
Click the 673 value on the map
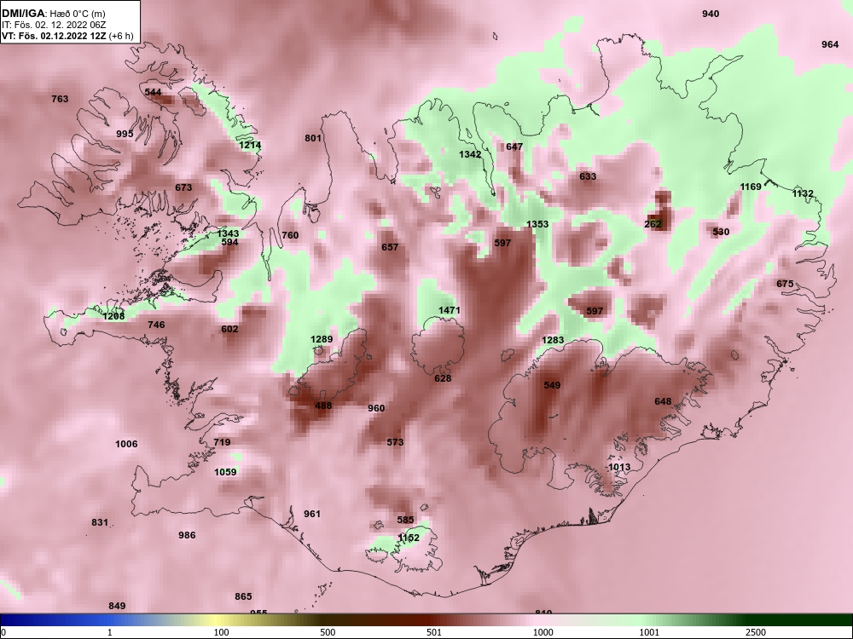tap(183, 187)
